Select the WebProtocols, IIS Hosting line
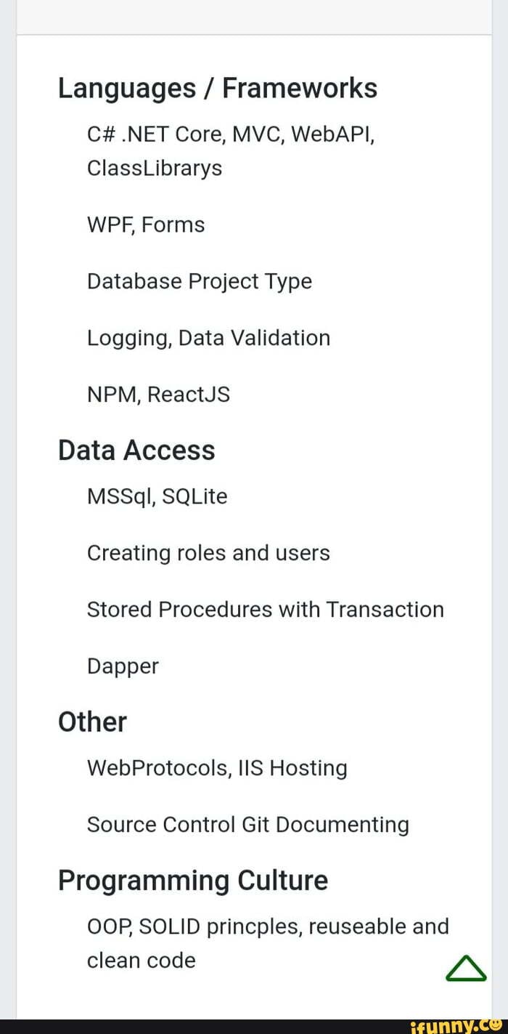The width and height of the screenshot is (508, 1034). point(217,768)
